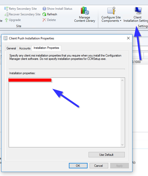Click the Use Default button
The image size is (148, 176).
click(x=107, y=155)
